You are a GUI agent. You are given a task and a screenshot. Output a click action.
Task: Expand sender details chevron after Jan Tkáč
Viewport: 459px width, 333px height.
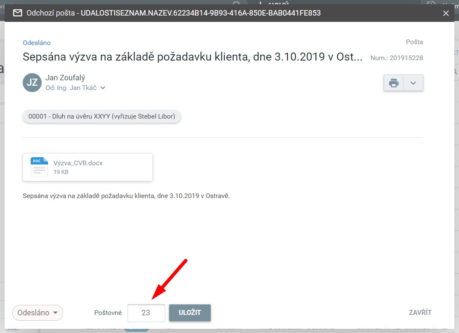[103, 88]
